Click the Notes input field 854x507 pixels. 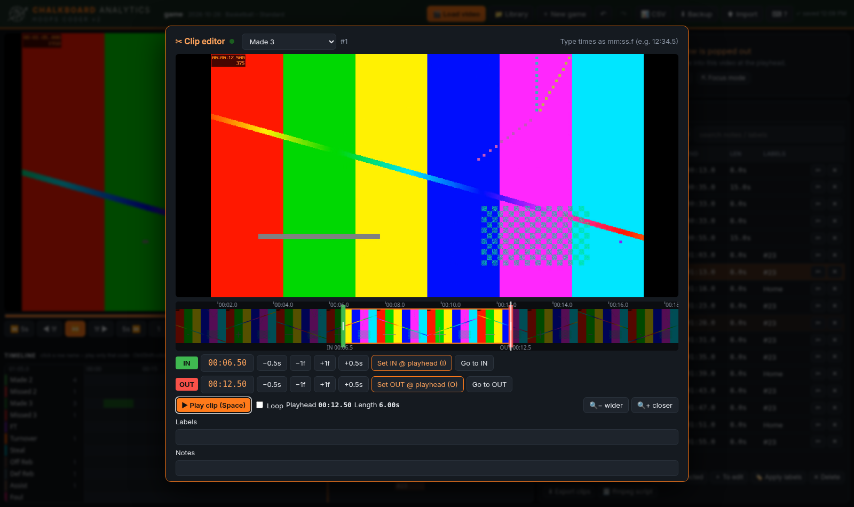coord(427,468)
